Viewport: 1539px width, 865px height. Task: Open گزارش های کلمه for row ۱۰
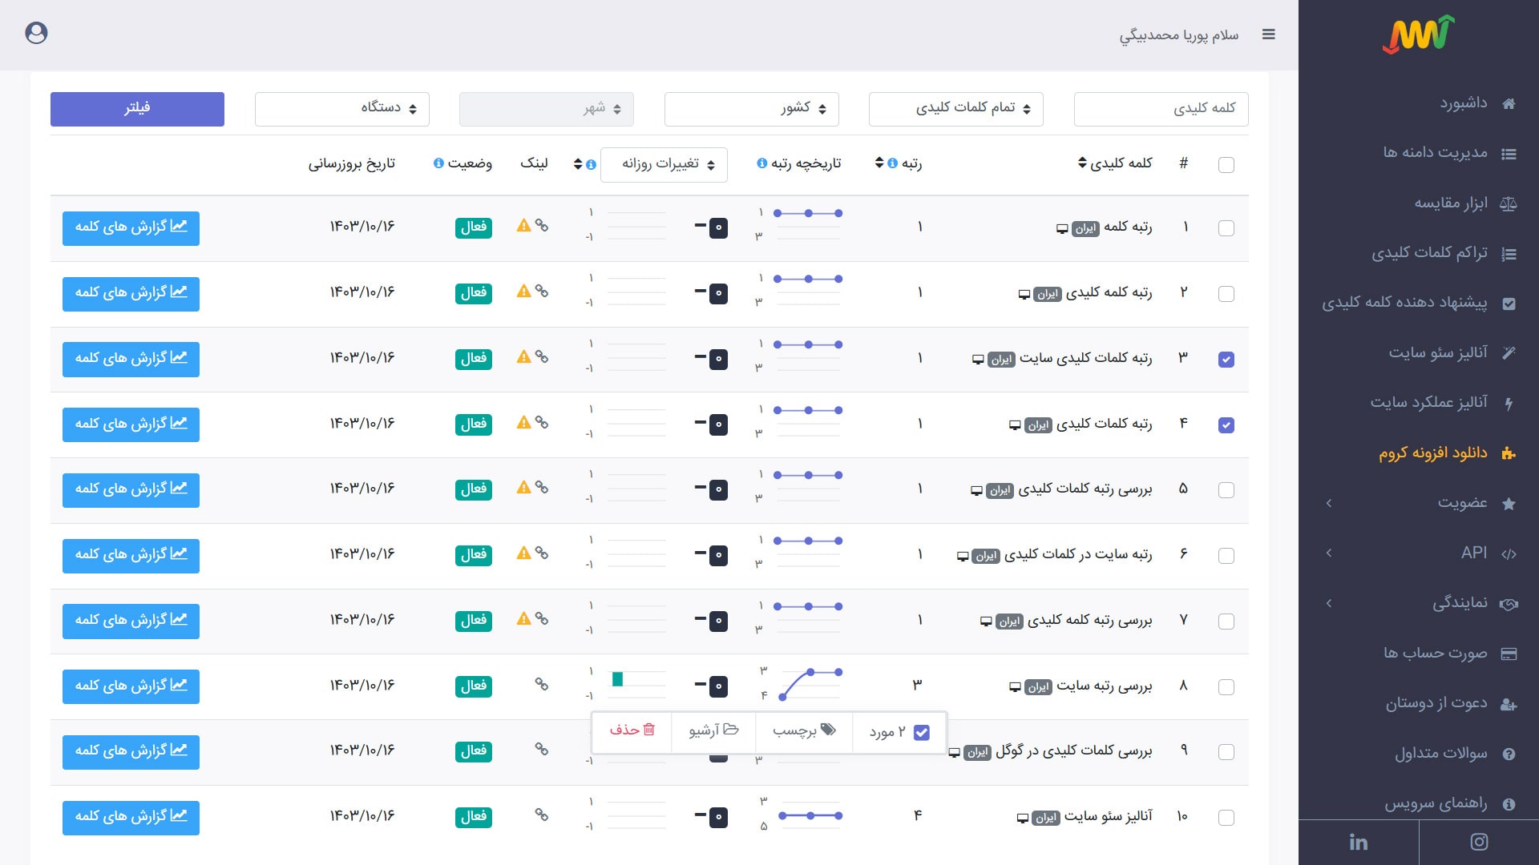(x=131, y=818)
